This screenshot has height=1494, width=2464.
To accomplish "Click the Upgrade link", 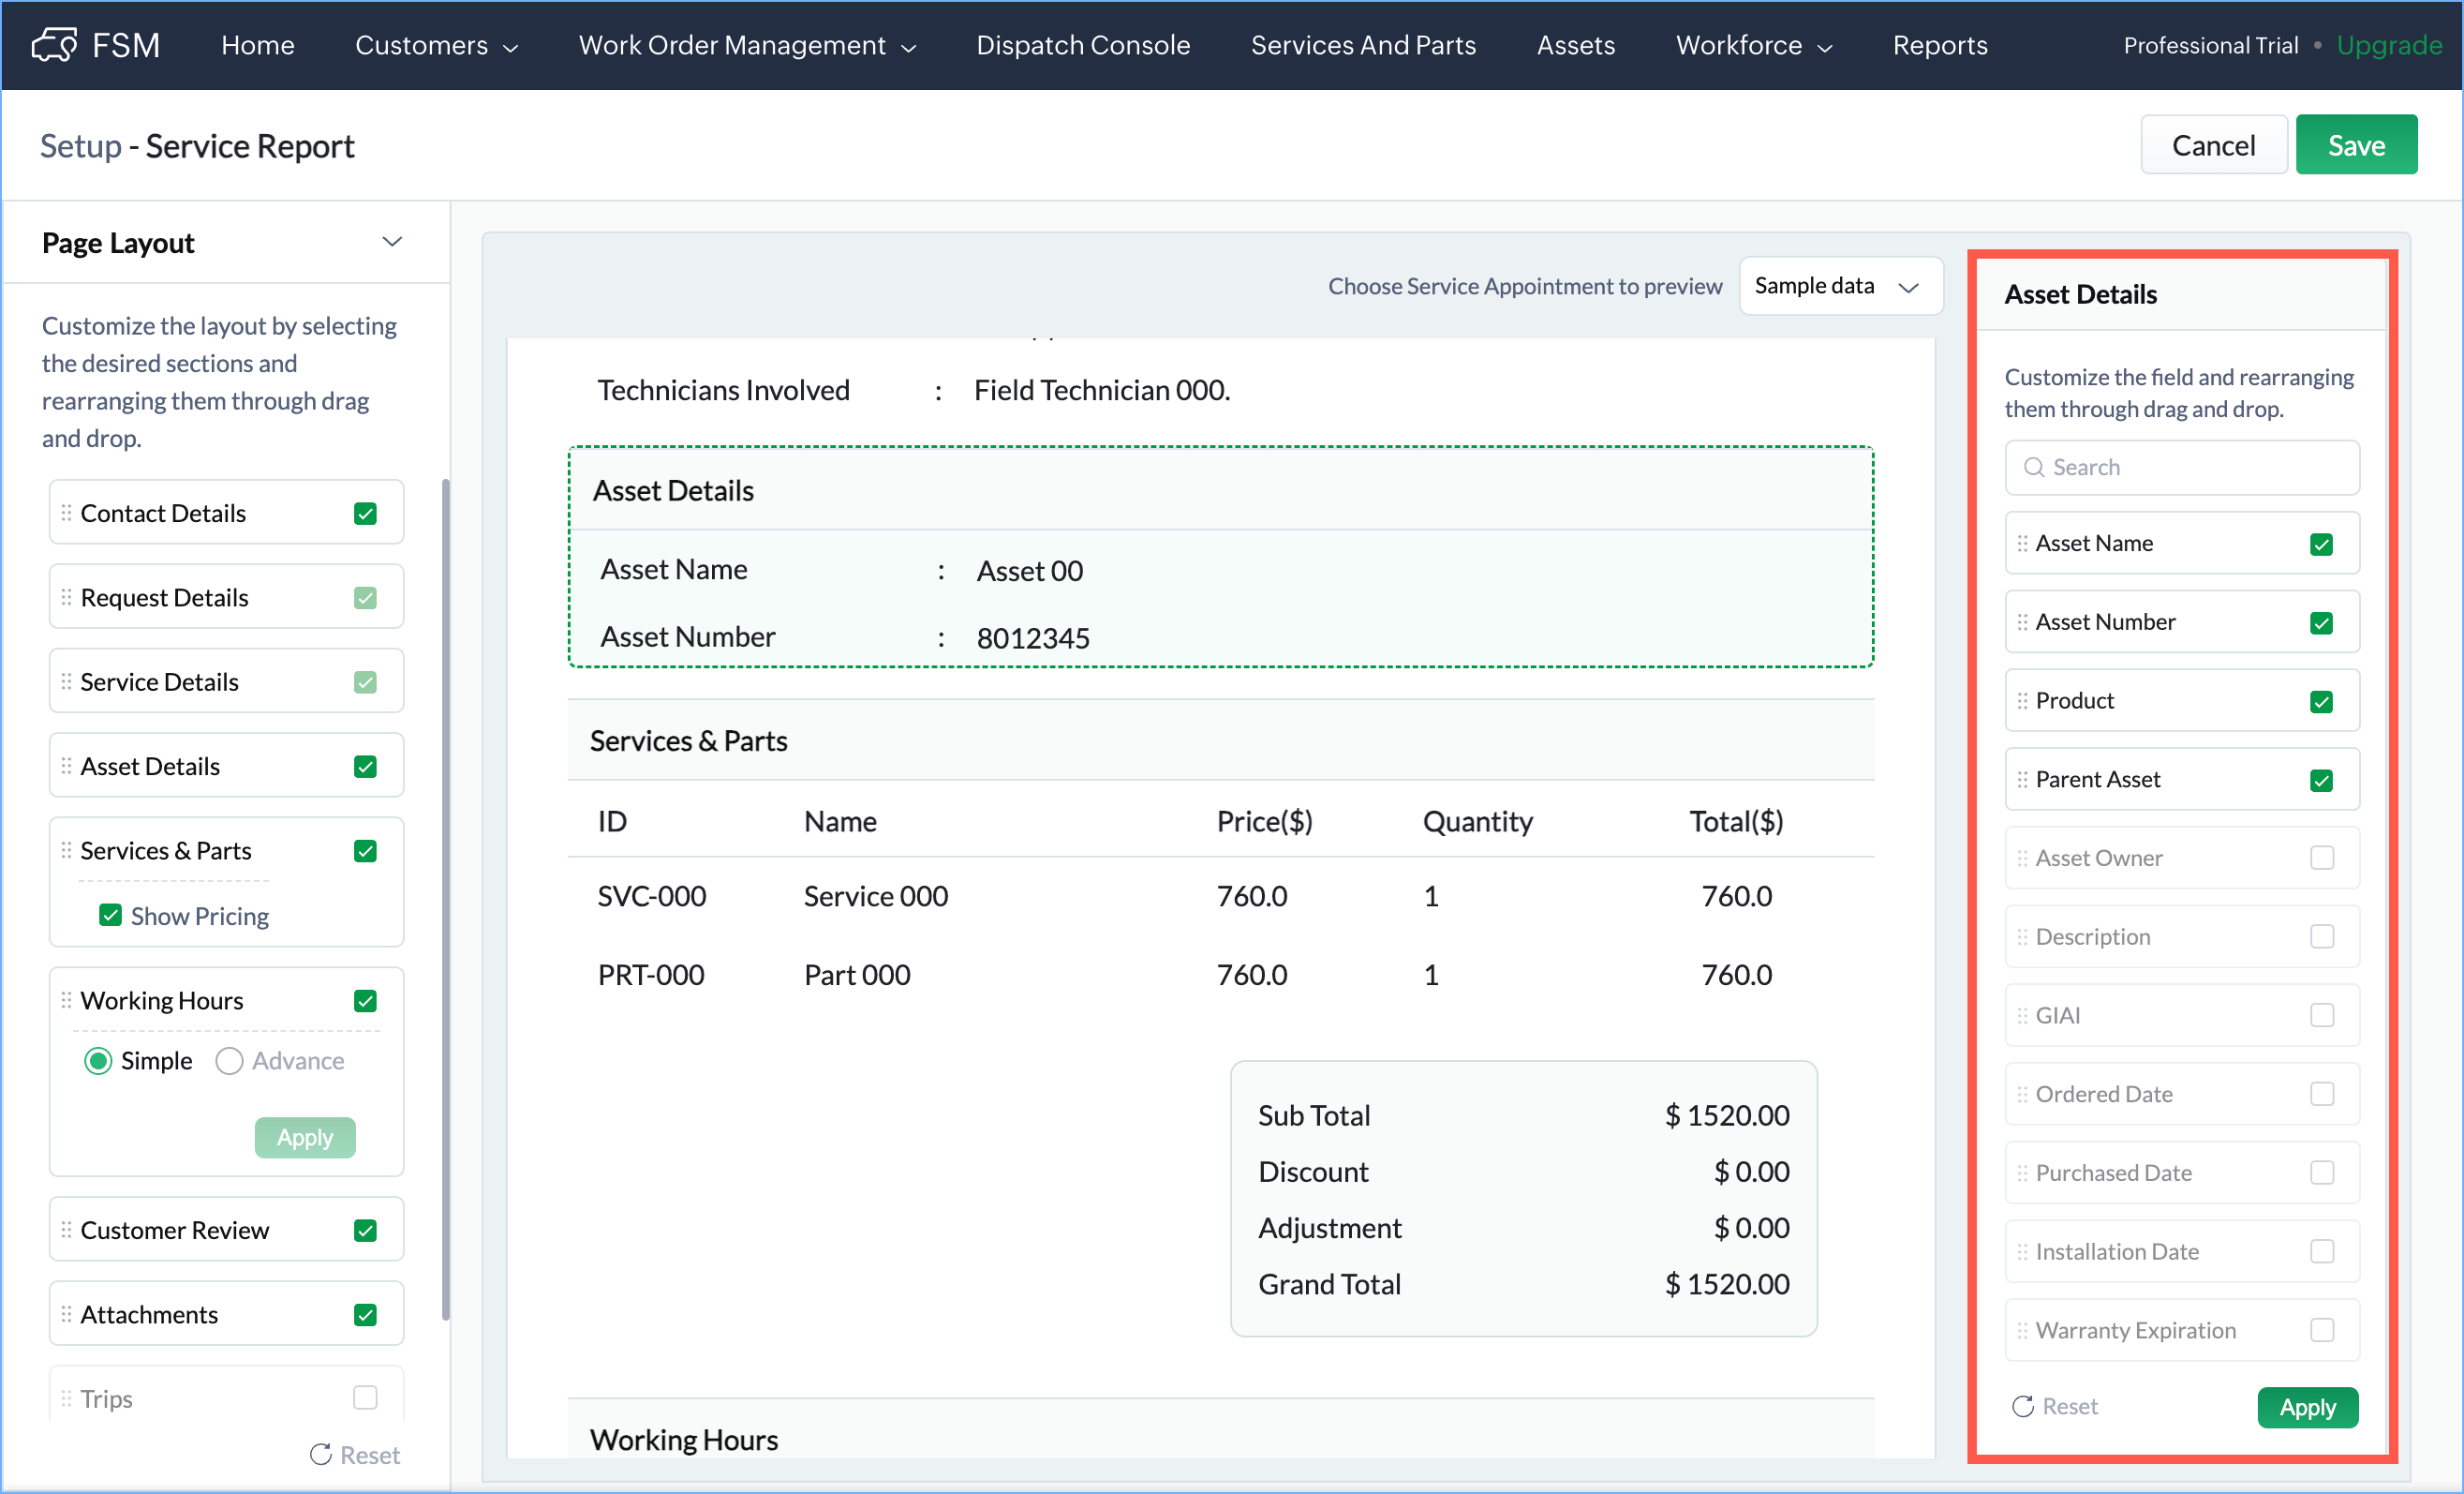I will pos(2388,45).
